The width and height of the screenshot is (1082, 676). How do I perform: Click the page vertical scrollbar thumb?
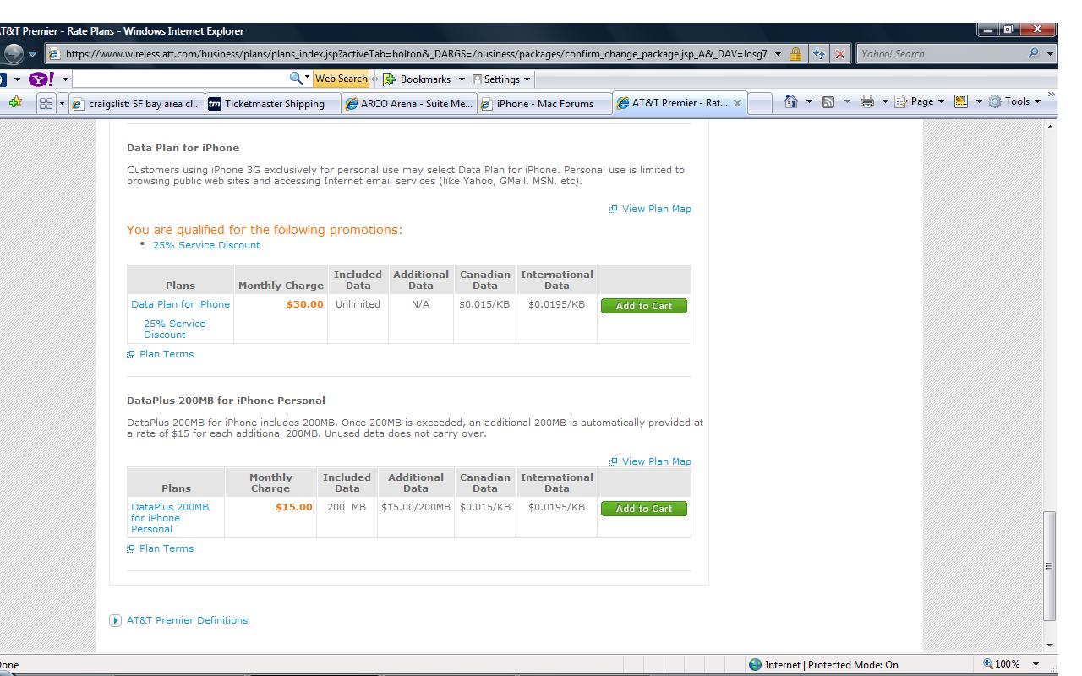pyautogui.click(x=1050, y=565)
